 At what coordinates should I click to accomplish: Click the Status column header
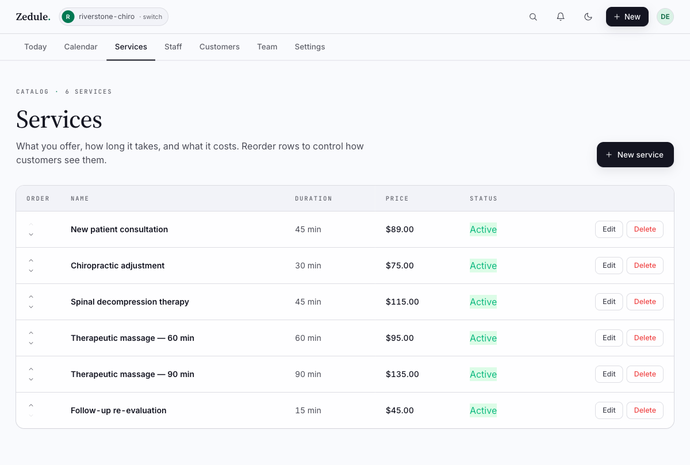pyautogui.click(x=484, y=198)
